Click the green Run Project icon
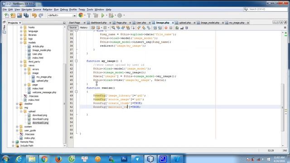The image size is (290, 163). pos(103,15)
